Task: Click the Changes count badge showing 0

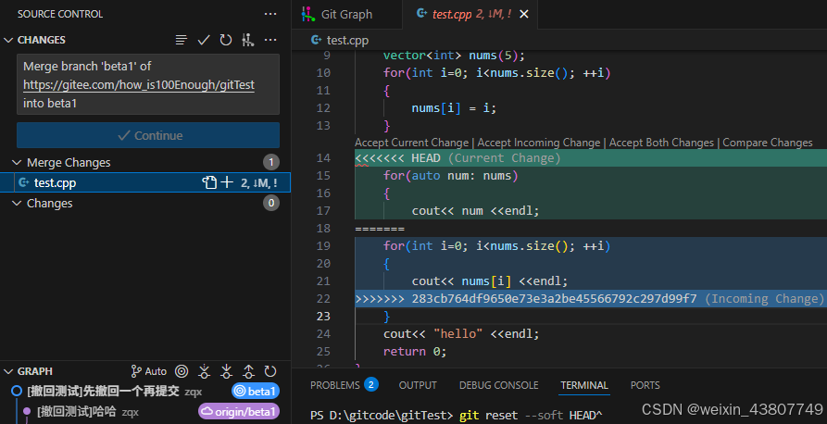Action: [x=271, y=203]
